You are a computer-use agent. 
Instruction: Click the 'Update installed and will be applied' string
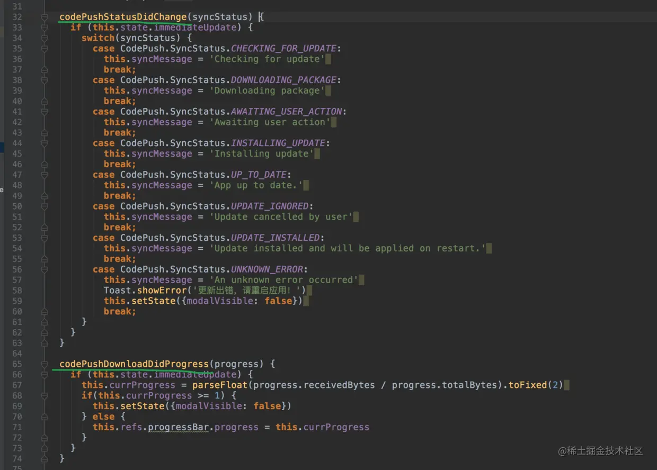pyautogui.click(x=347, y=248)
